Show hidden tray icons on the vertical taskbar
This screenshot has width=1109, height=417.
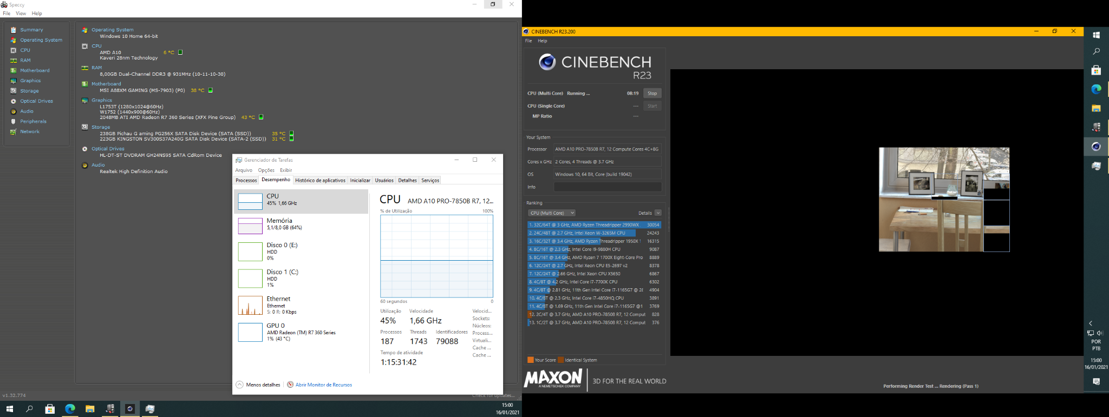coord(1091,323)
